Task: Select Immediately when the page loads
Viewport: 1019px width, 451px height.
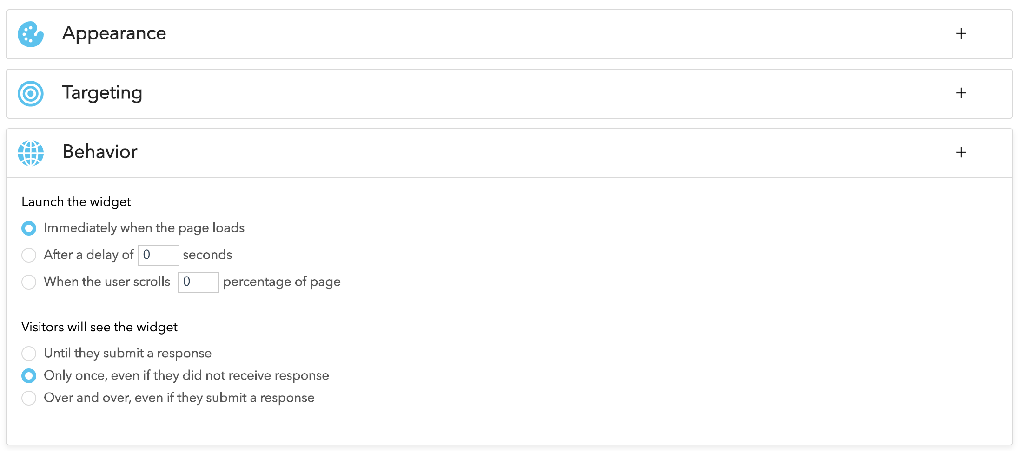Action: [29, 228]
